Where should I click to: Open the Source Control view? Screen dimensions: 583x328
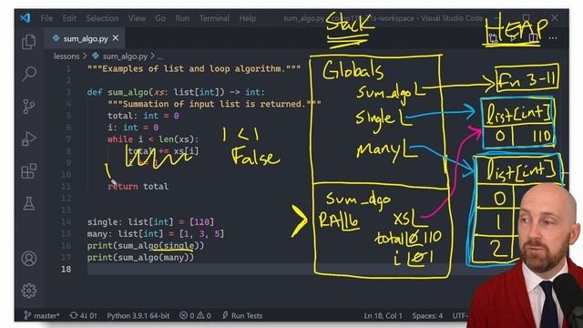[28, 107]
